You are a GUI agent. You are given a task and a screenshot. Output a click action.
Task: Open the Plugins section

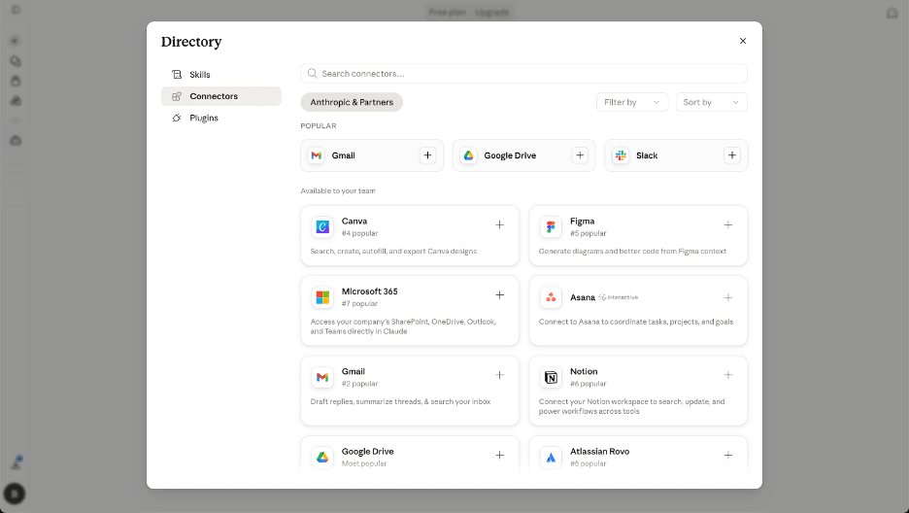[221, 118]
